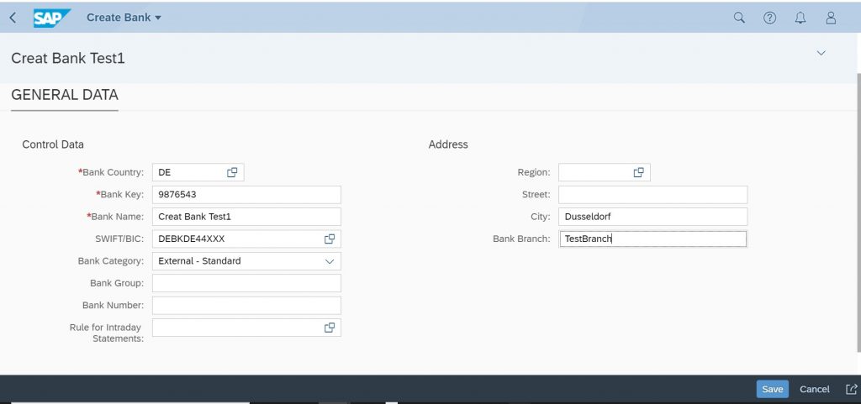Open value help for Intraday Statements rule

[x=330, y=328]
